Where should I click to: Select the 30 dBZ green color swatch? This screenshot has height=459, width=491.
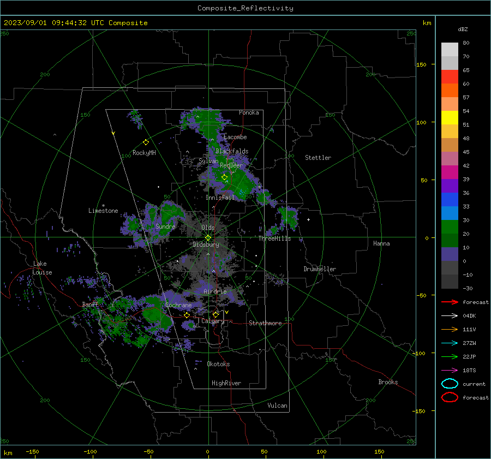pyautogui.click(x=450, y=227)
